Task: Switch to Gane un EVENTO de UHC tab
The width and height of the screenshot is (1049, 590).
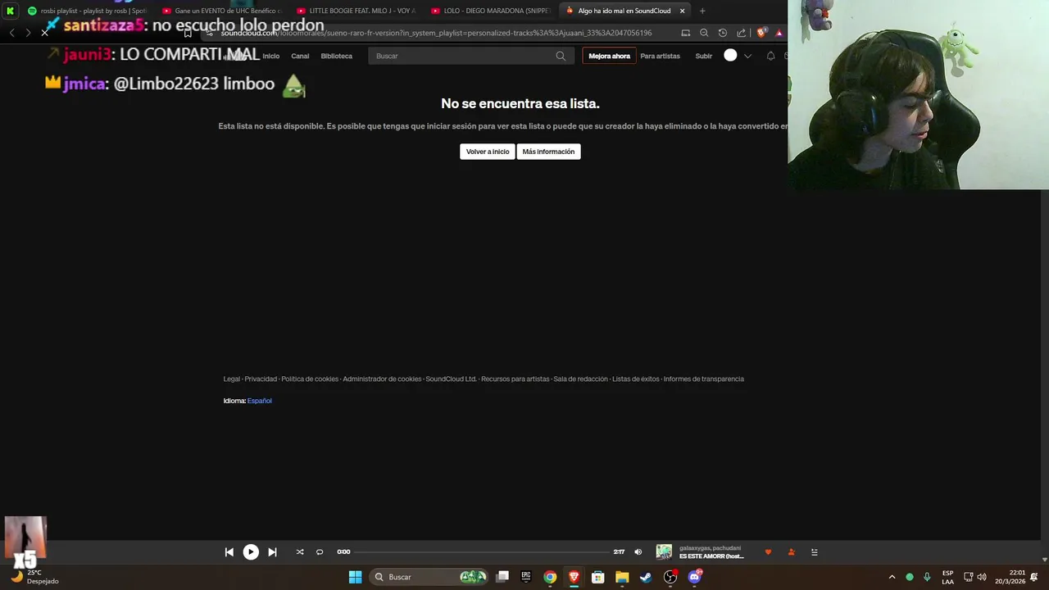Action: pos(221,11)
